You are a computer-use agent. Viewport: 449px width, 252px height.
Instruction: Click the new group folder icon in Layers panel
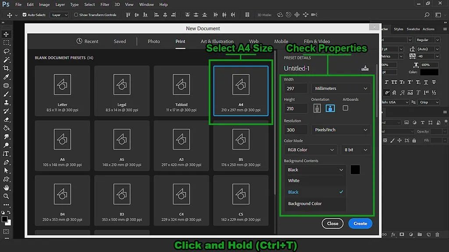tap(420, 234)
